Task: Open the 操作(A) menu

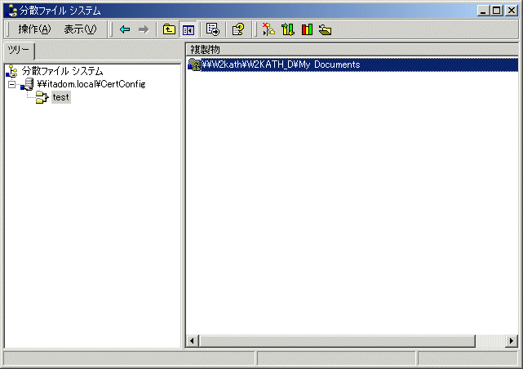Action: (34, 29)
